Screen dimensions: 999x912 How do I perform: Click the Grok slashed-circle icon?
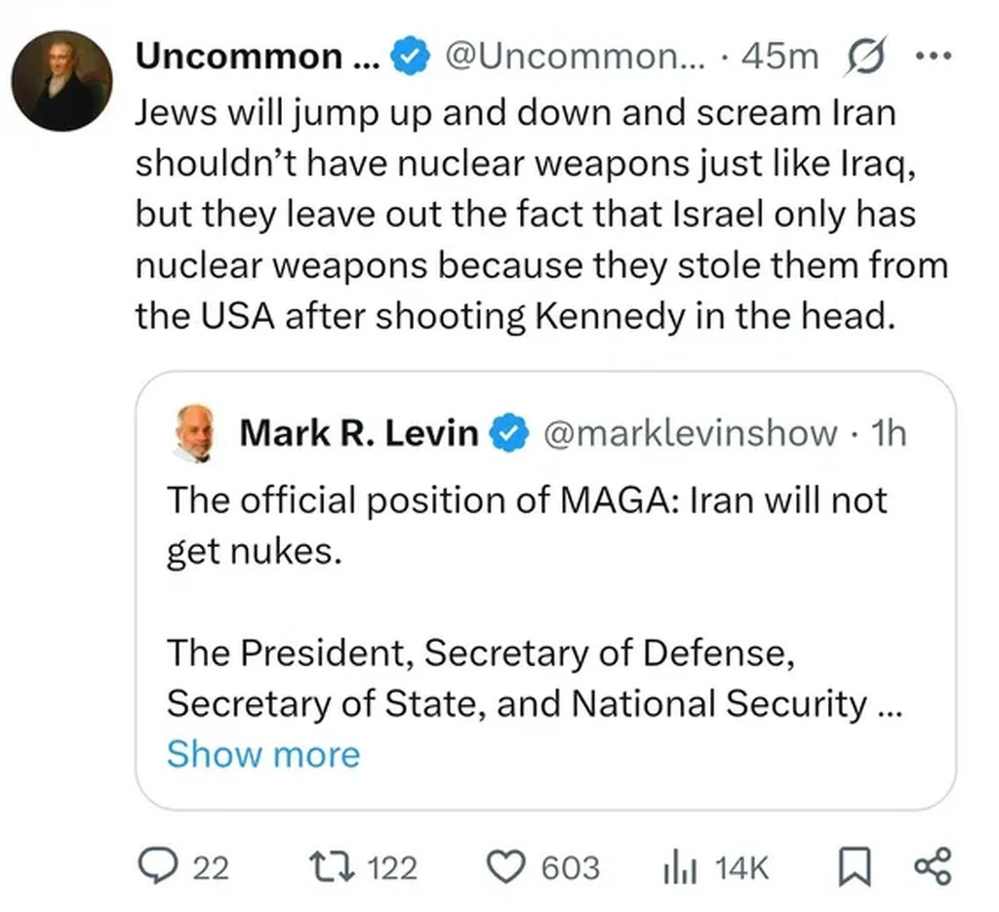coord(863,58)
